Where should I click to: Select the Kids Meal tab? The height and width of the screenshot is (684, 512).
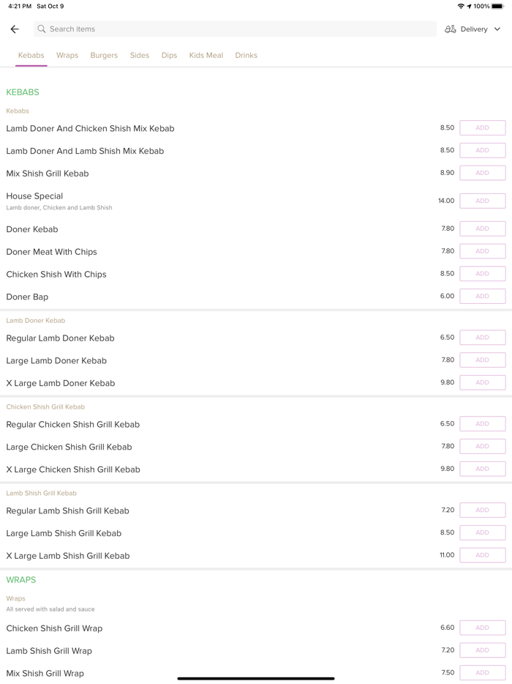(x=206, y=56)
